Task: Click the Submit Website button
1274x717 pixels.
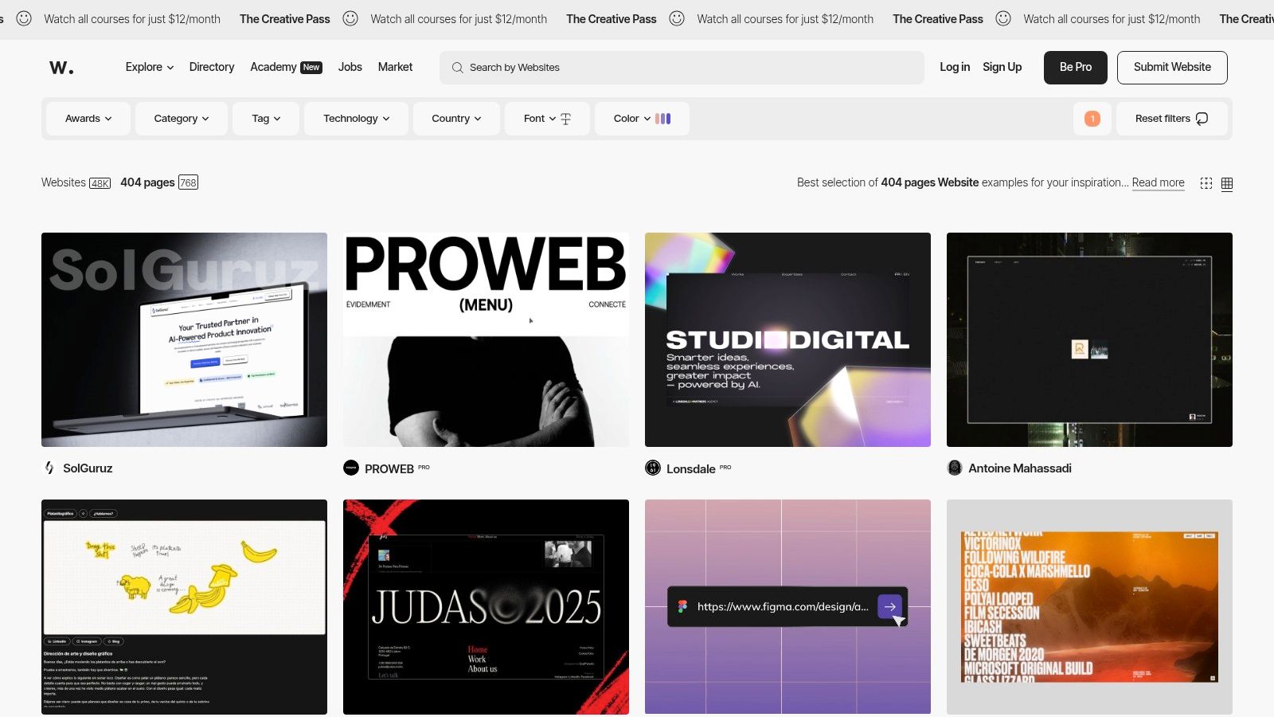Action: click(1172, 67)
